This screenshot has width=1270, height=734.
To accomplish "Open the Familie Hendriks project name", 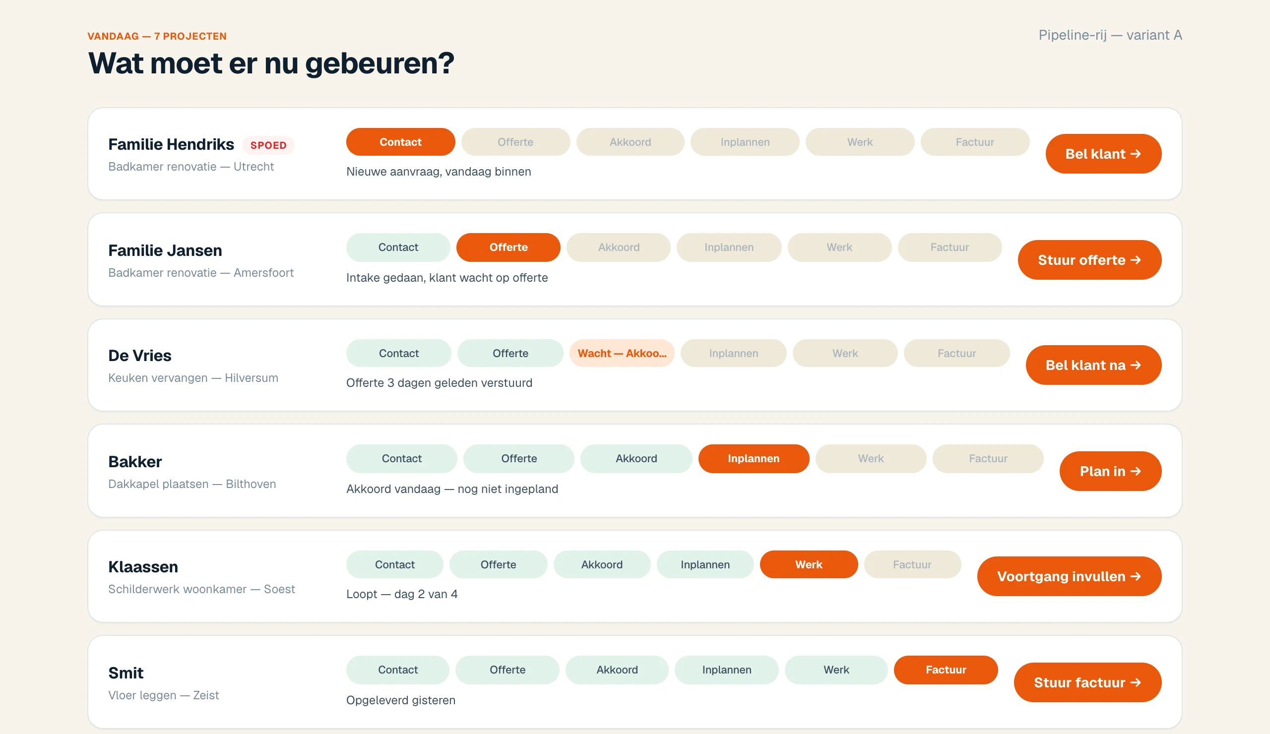I will coord(171,145).
